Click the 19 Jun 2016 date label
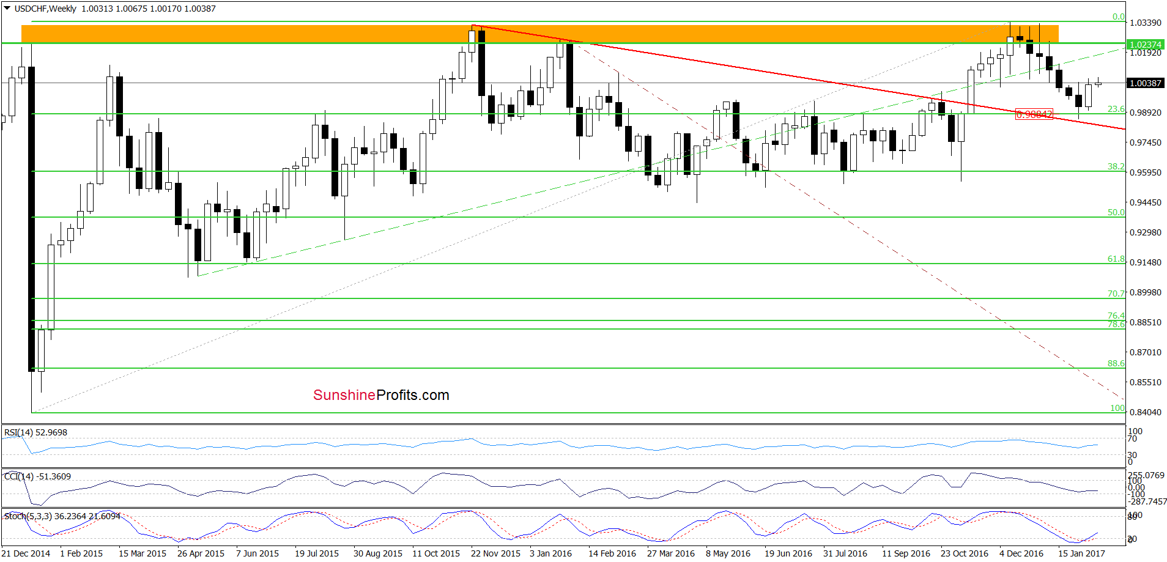 [788, 553]
